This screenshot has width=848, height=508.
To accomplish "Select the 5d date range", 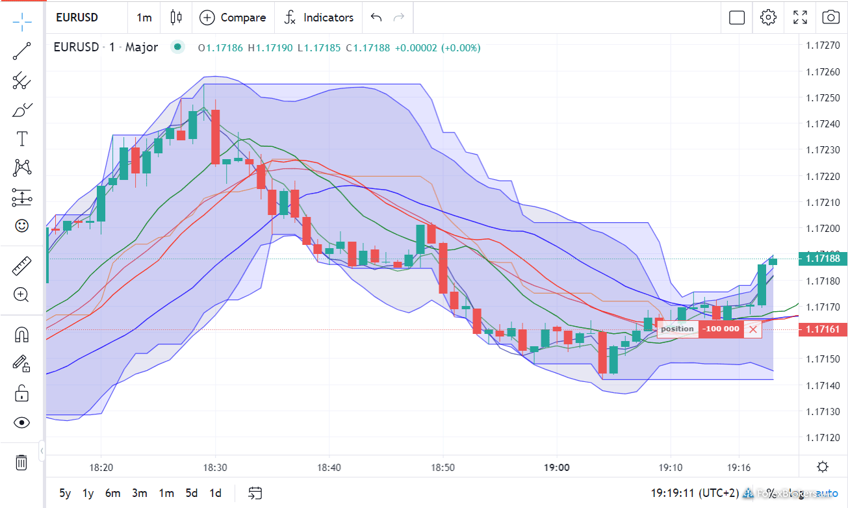I will tap(191, 493).
